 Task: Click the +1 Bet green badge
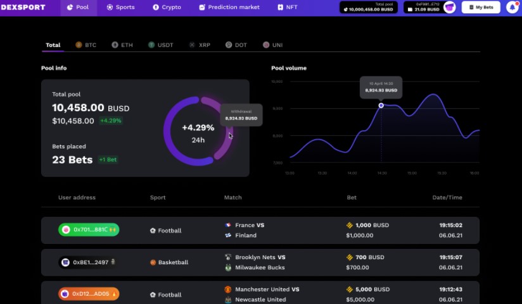108,160
